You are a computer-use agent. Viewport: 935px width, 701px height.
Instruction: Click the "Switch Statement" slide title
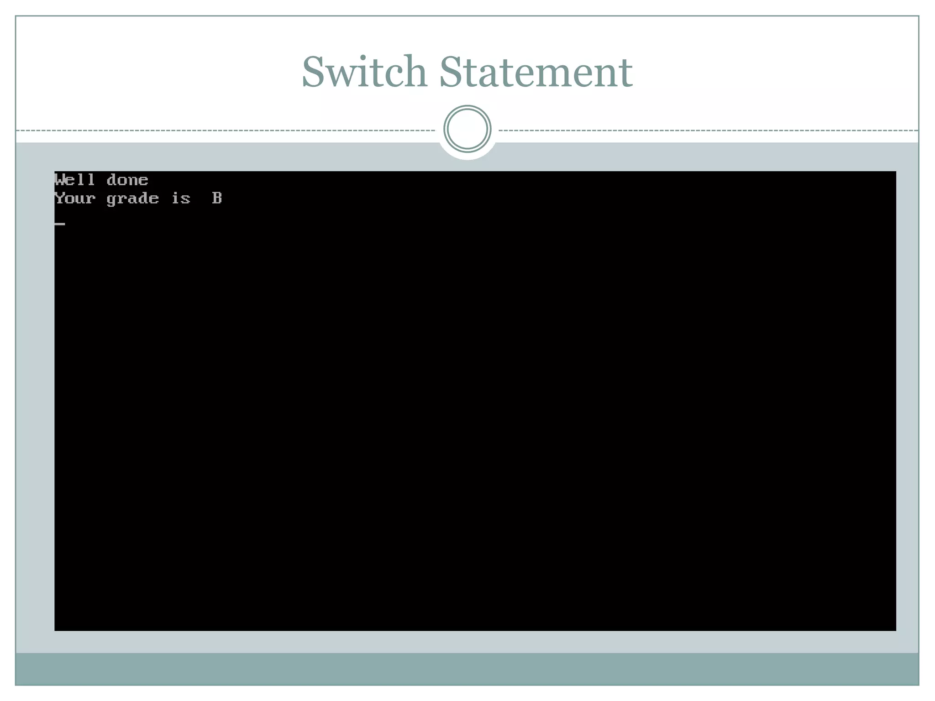[x=467, y=71]
